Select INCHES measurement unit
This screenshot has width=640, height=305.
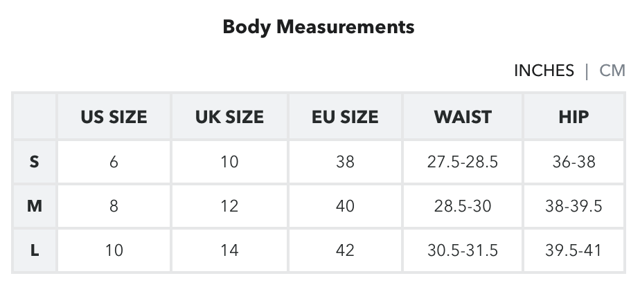(x=544, y=71)
